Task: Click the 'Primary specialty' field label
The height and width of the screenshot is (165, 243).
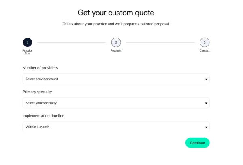Action: pos(37,92)
